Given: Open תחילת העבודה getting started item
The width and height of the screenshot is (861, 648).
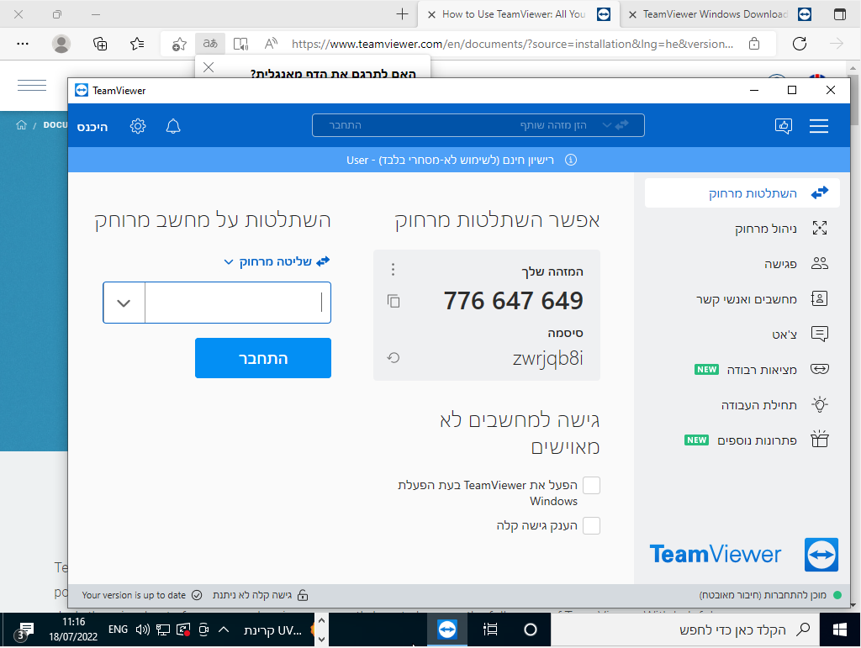Looking at the screenshot, I should 742,405.
